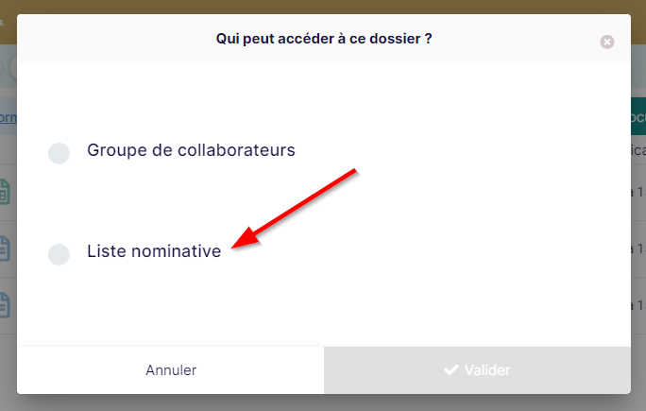Image resolution: width=646 pixels, height=411 pixels.
Task: Cancel with the Annuler button
Action: (171, 369)
